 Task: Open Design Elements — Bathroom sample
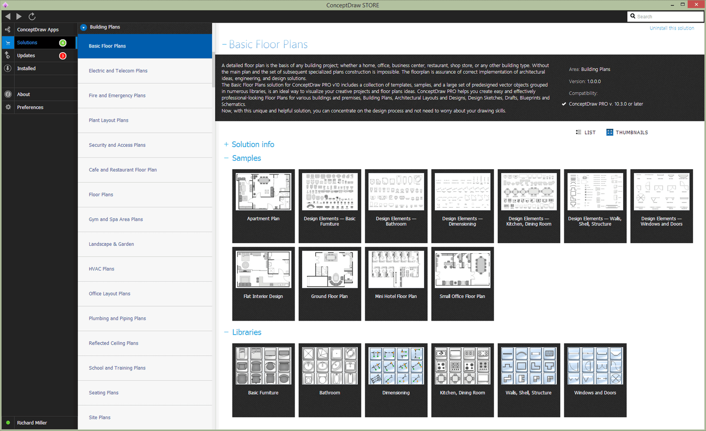tap(396, 206)
